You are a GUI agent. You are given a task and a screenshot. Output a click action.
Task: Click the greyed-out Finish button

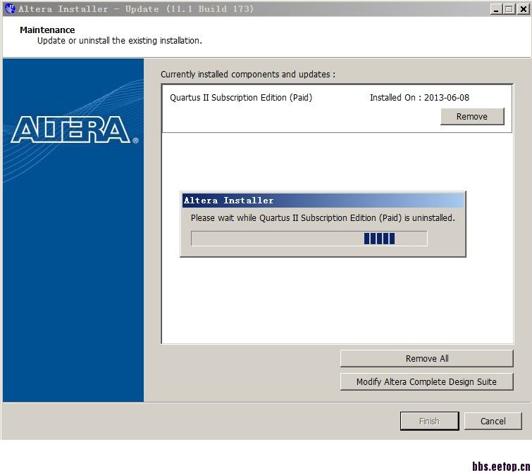[429, 421]
